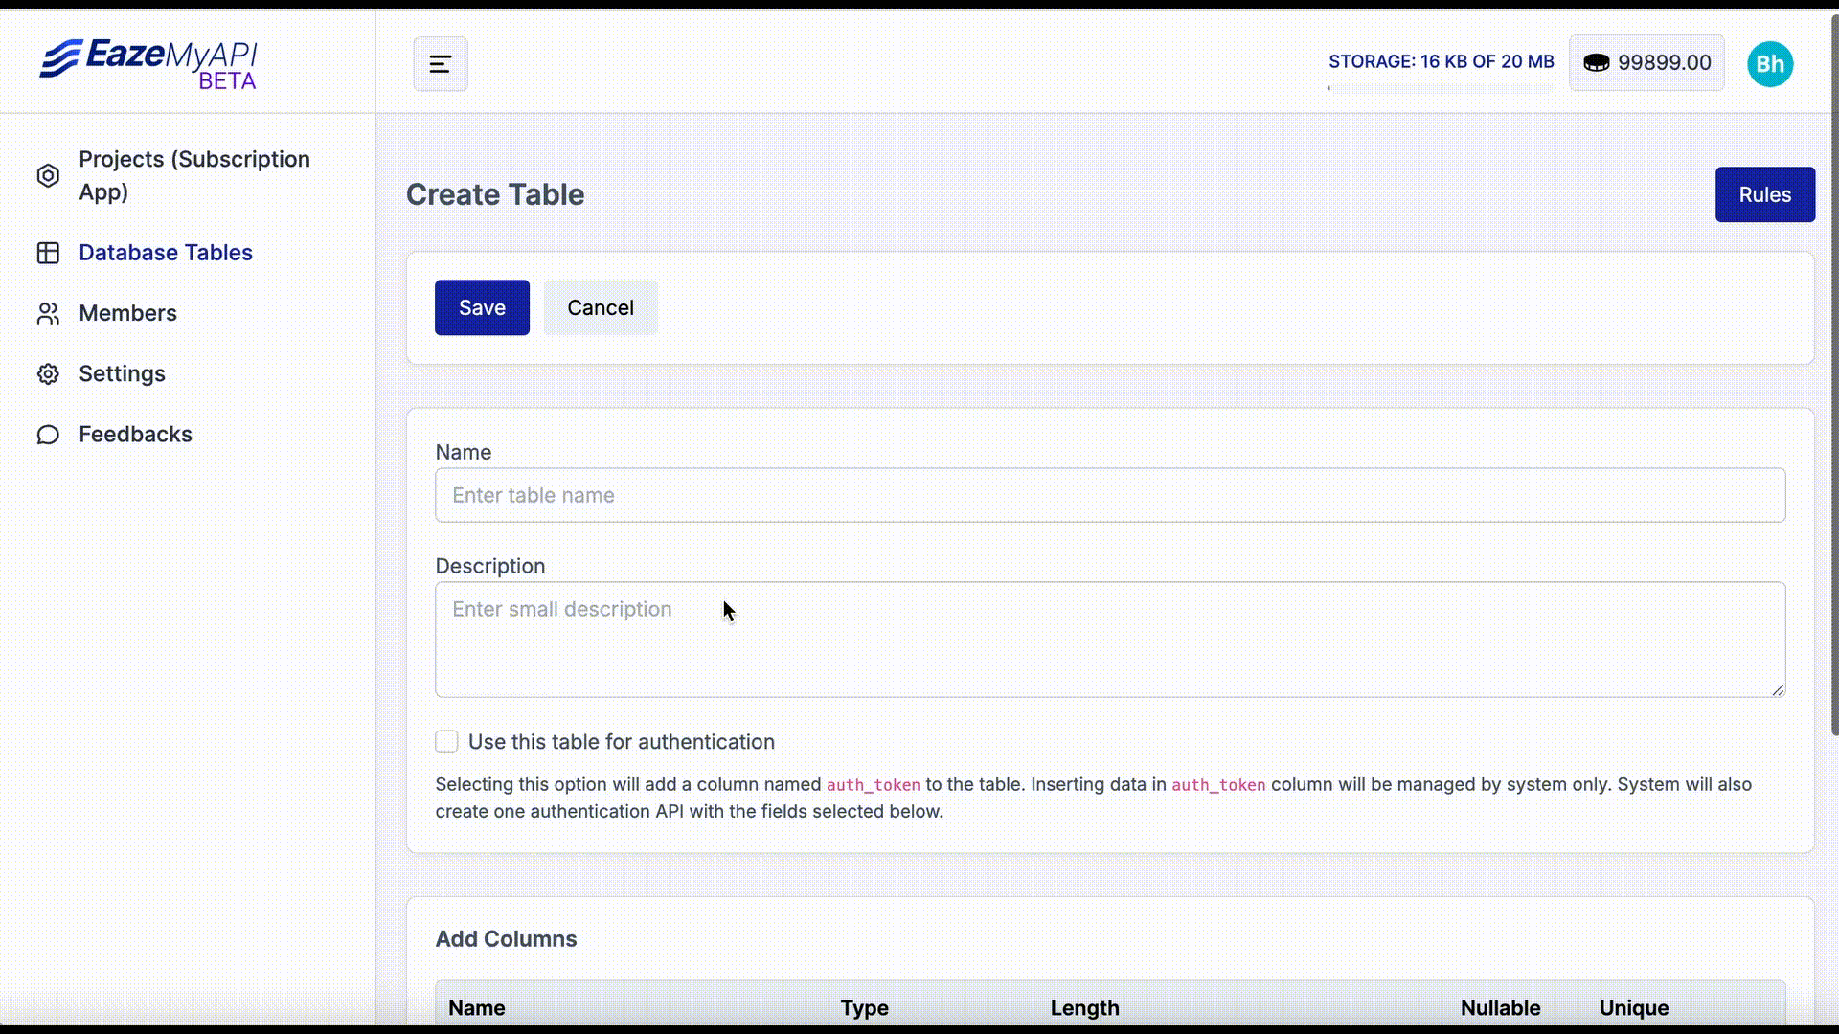The width and height of the screenshot is (1839, 1034).
Task: Open the Bh user avatar menu
Action: coord(1769,64)
